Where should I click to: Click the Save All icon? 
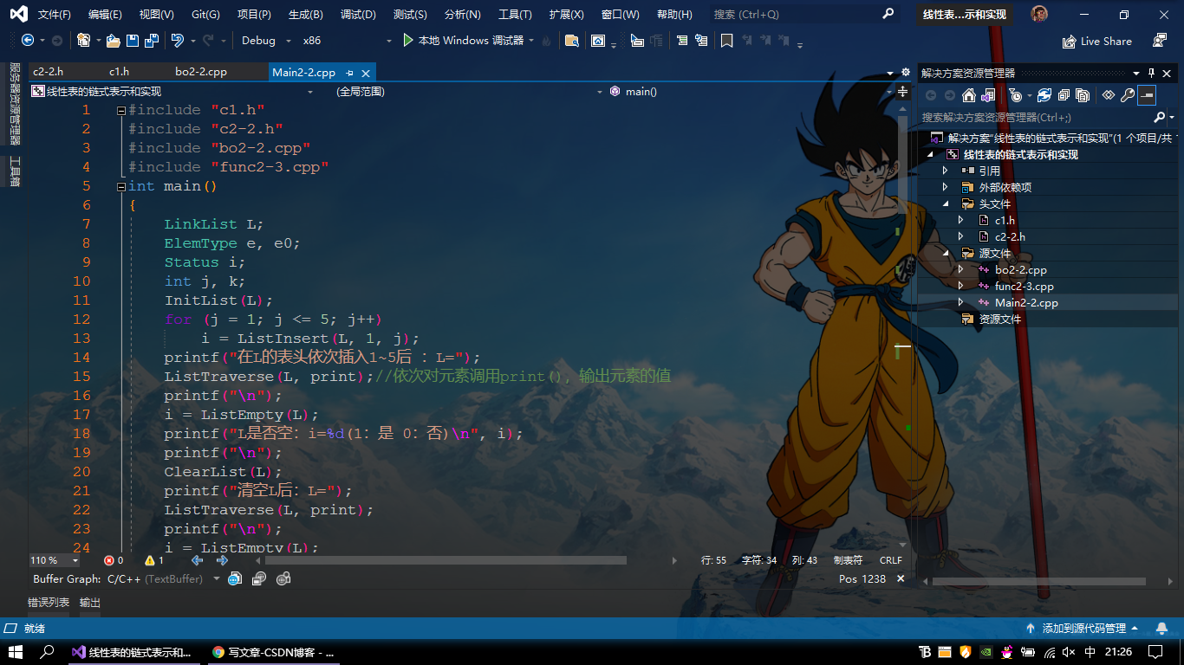pyautogui.click(x=152, y=41)
